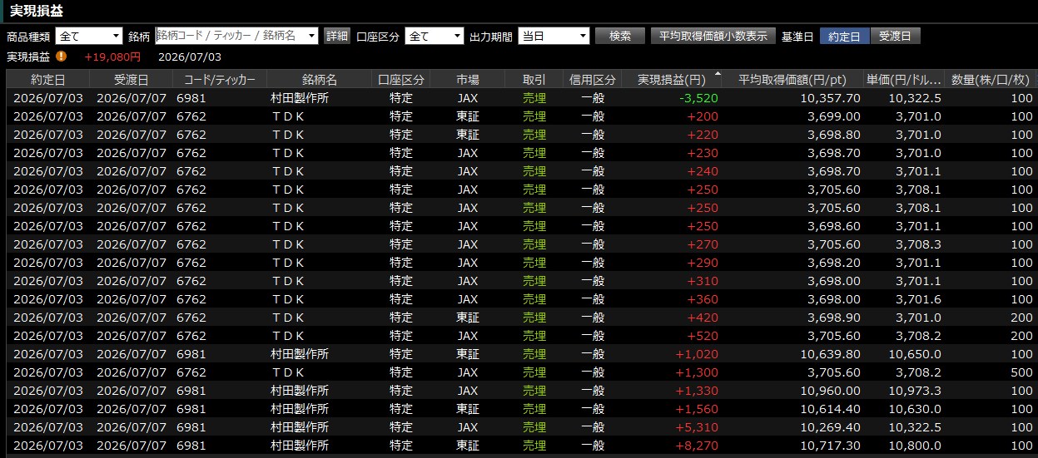Click the 3,708.3 unit price cell

[919, 244]
